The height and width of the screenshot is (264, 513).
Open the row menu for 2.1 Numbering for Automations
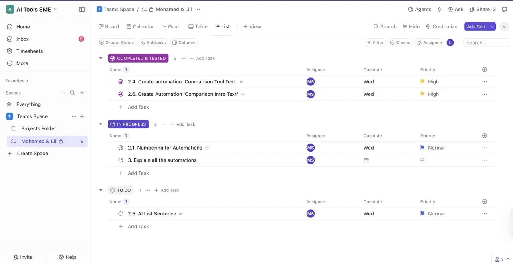[485, 148]
